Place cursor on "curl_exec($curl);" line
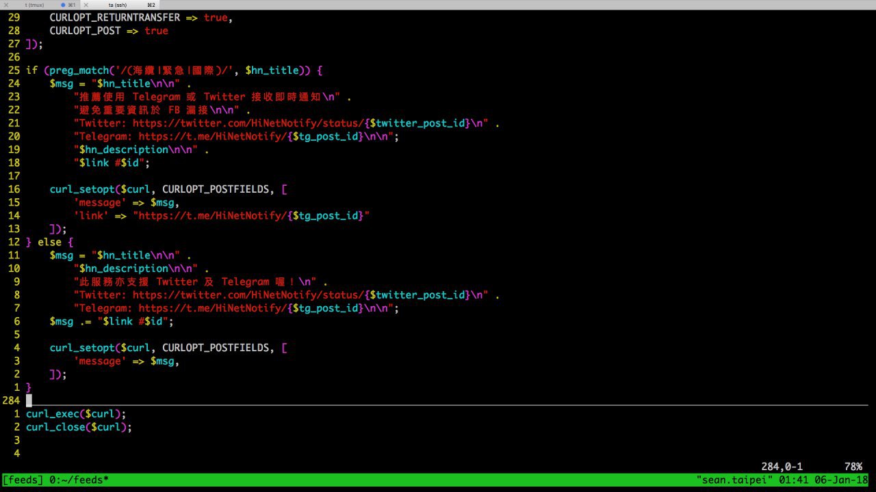876x492 pixels. coord(76,414)
